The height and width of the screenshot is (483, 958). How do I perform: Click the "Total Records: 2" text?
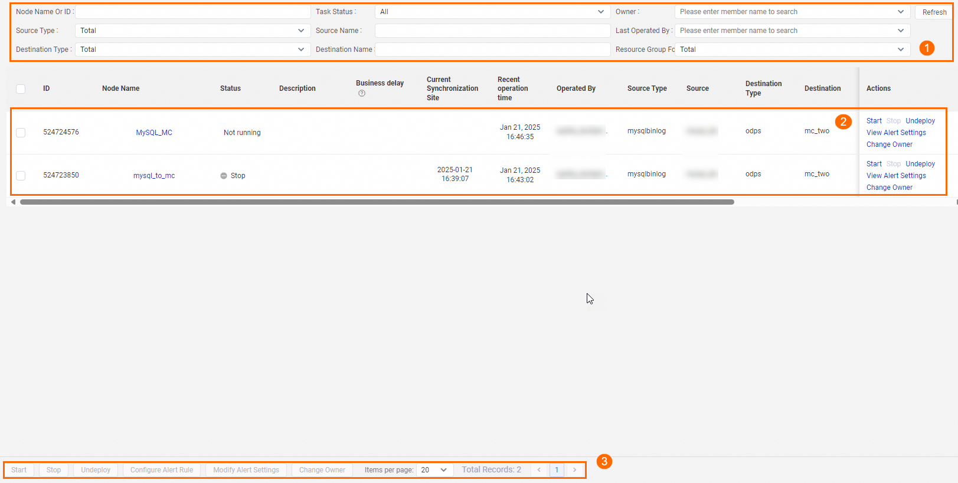[492, 469]
